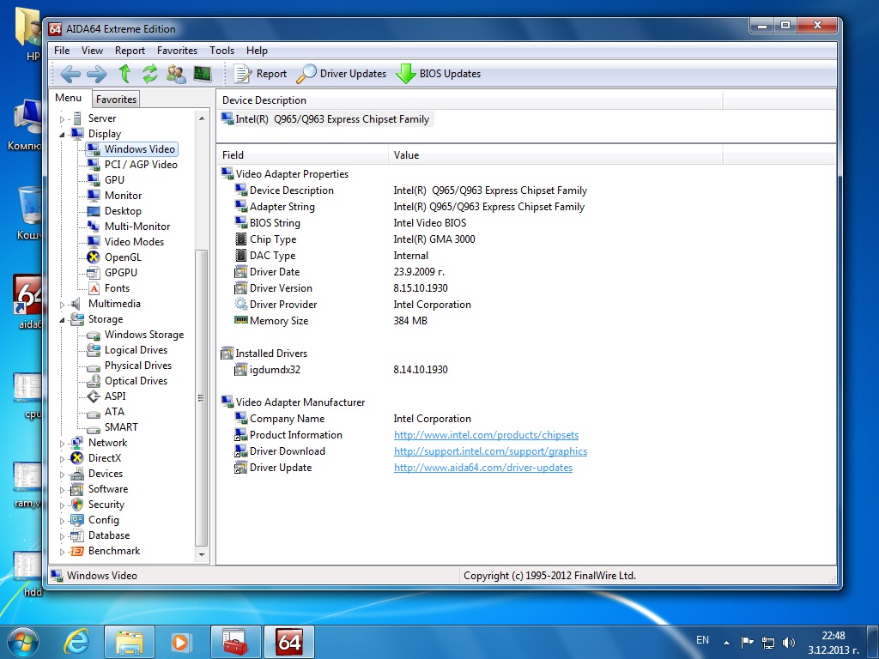Image resolution: width=879 pixels, height=659 pixels.
Task: Refresh the page with green arrows icon
Action: coord(149,74)
